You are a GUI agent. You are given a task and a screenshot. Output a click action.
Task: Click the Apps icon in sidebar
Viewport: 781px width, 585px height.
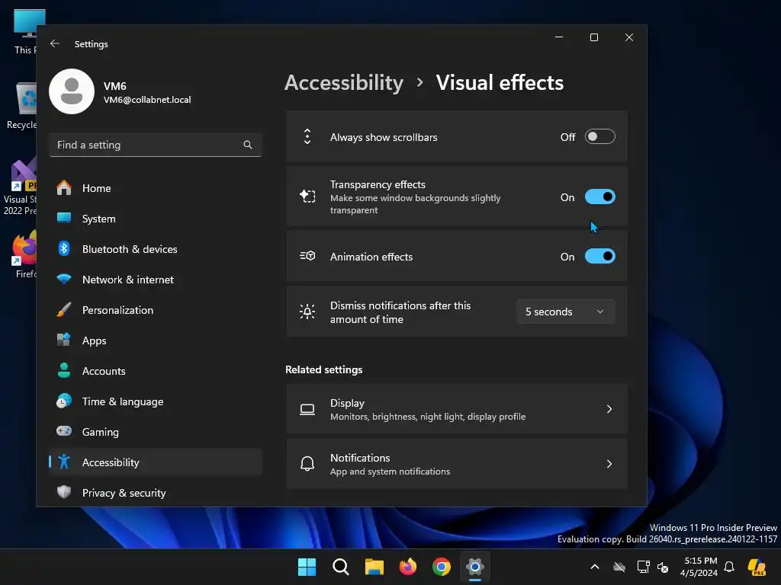pos(64,340)
